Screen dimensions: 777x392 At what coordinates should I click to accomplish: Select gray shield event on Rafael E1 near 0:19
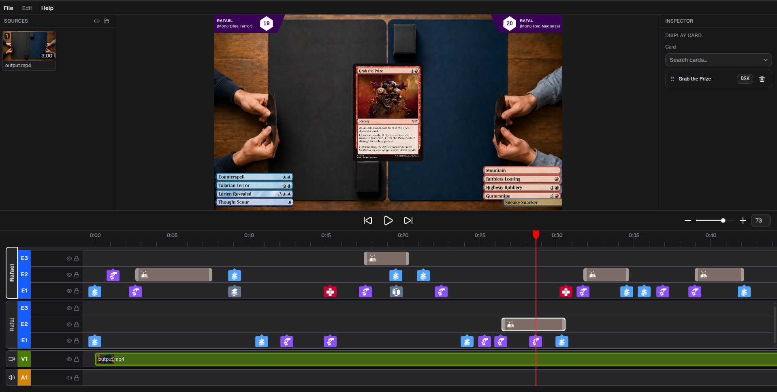396,292
